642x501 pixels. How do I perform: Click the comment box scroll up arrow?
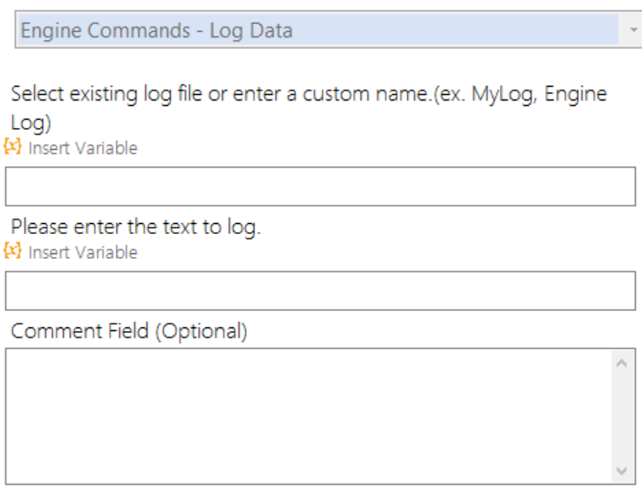(x=622, y=363)
